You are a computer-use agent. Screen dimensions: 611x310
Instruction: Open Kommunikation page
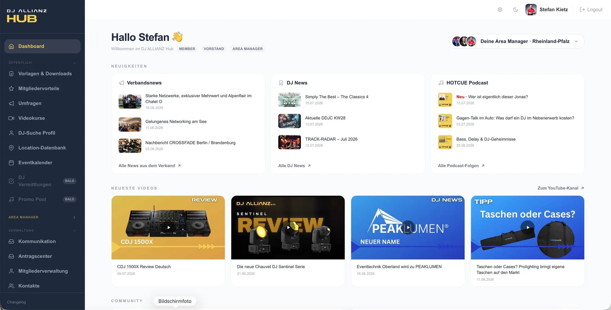[37, 241]
